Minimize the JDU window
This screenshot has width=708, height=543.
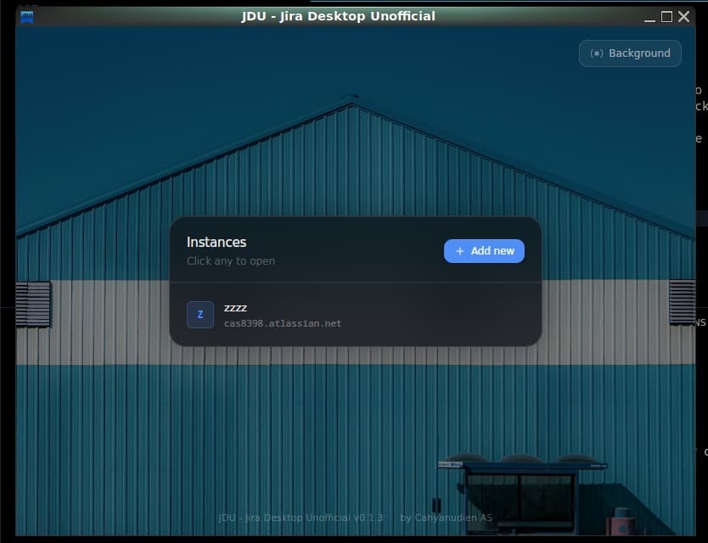pos(649,17)
